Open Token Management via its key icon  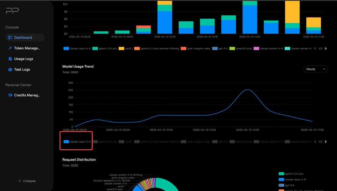coord(10,48)
